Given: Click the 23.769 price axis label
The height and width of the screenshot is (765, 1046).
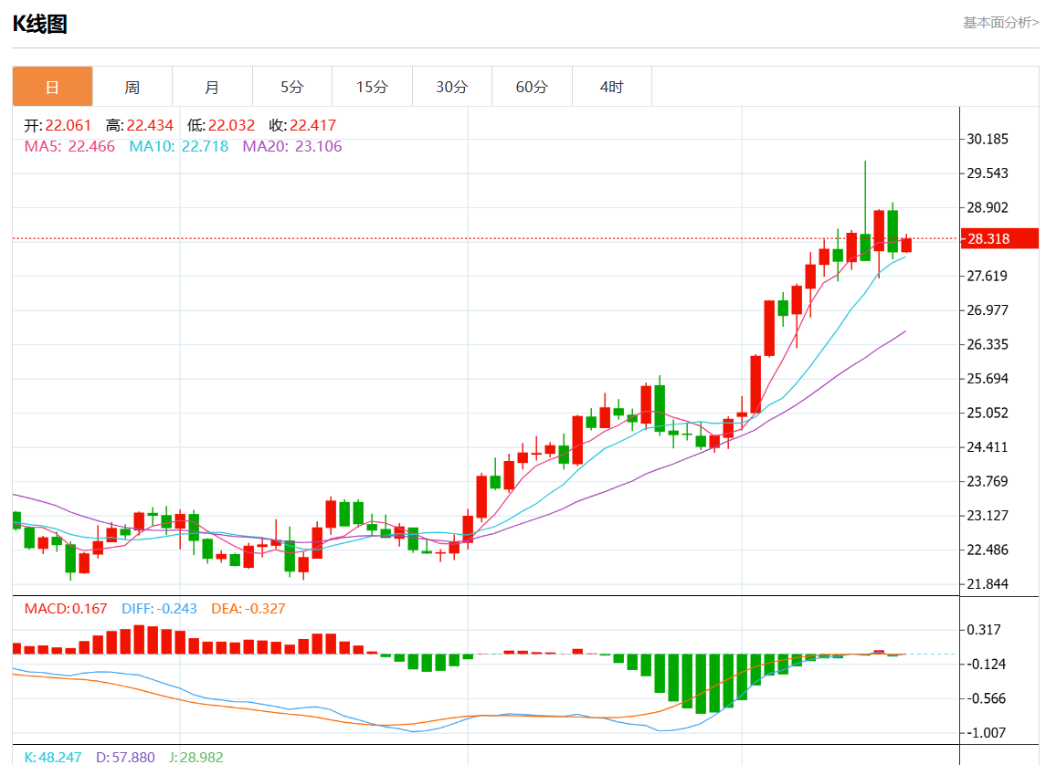Looking at the screenshot, I should (x=988, y=481).
